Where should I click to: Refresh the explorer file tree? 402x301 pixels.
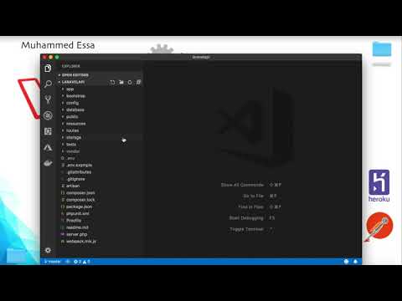130,82
